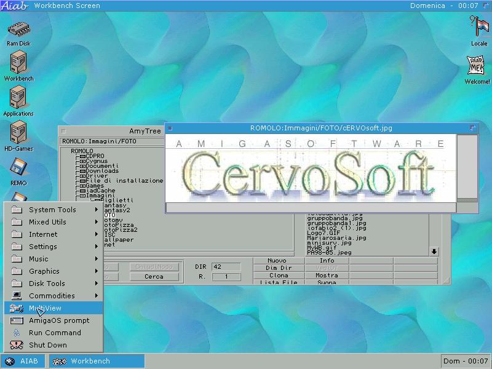Expand the CDPRO folder node
This screenshot has width=492, height=369.
tap(82, 156)
